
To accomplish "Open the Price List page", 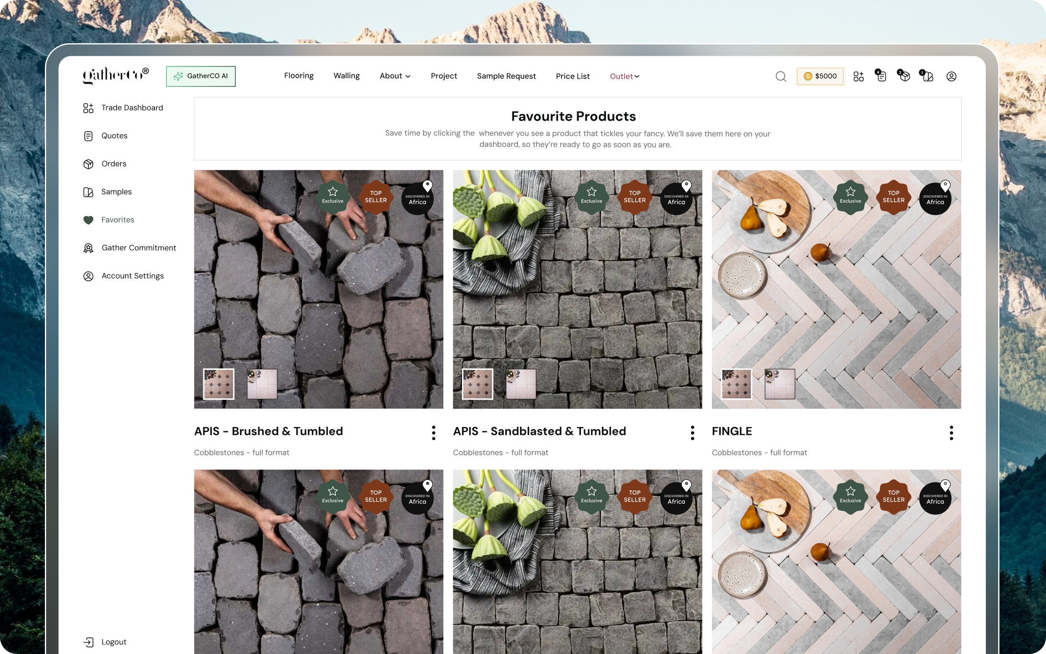I will tap(573, 76).
